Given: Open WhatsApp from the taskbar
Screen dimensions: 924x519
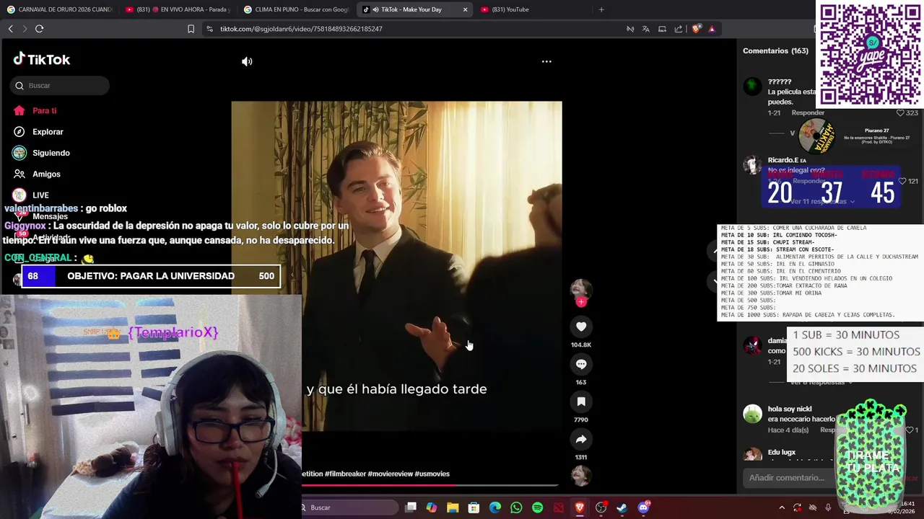Looking at the screenshot, I should (x=516, y=507).
